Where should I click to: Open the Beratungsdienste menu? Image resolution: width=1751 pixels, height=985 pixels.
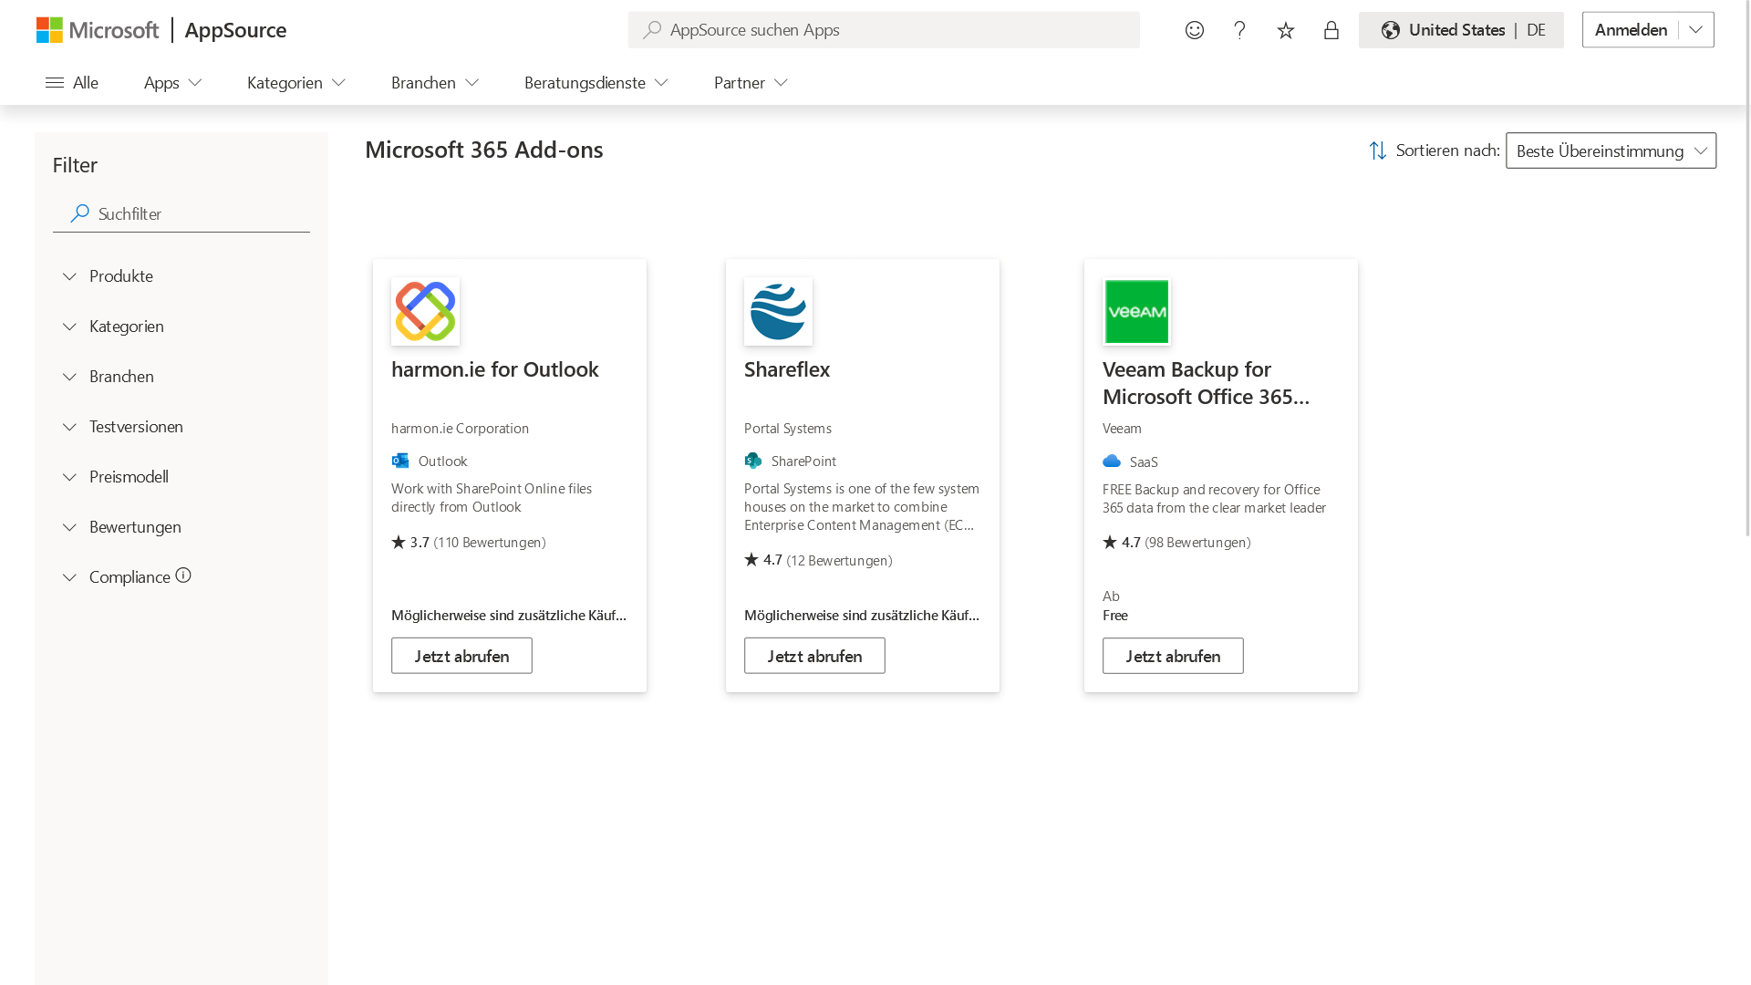pyautogui.click(x=596, y=83)
